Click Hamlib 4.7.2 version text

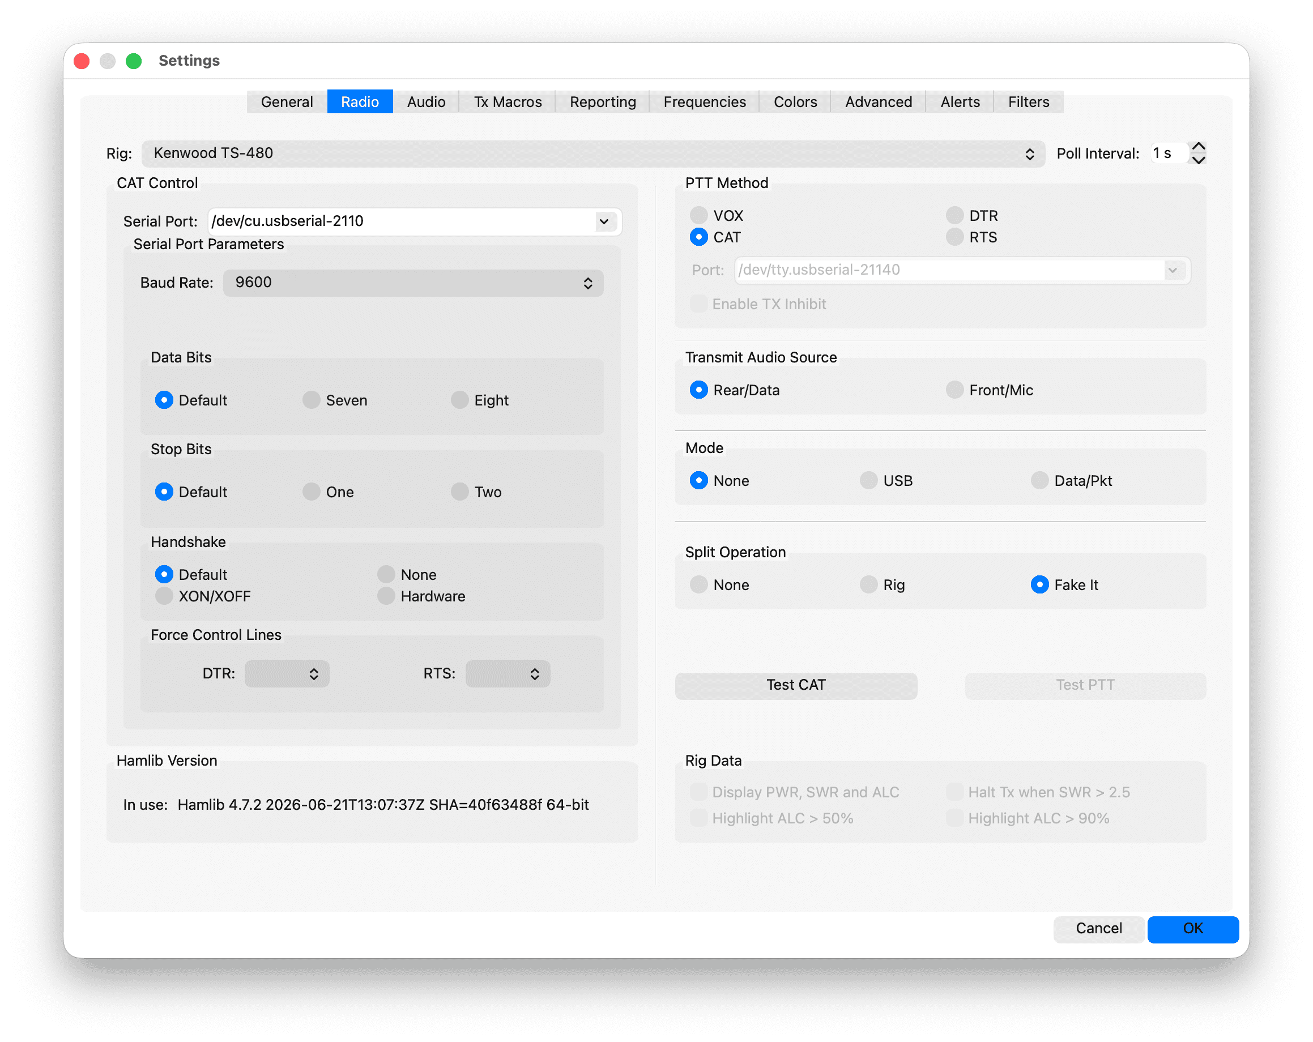pos(383,805)
